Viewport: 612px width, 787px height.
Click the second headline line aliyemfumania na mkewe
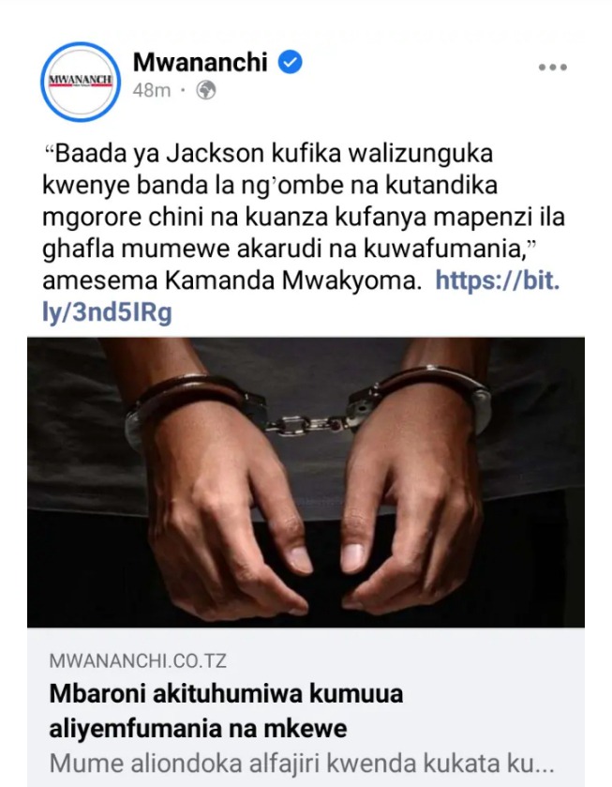pos(198,729)
